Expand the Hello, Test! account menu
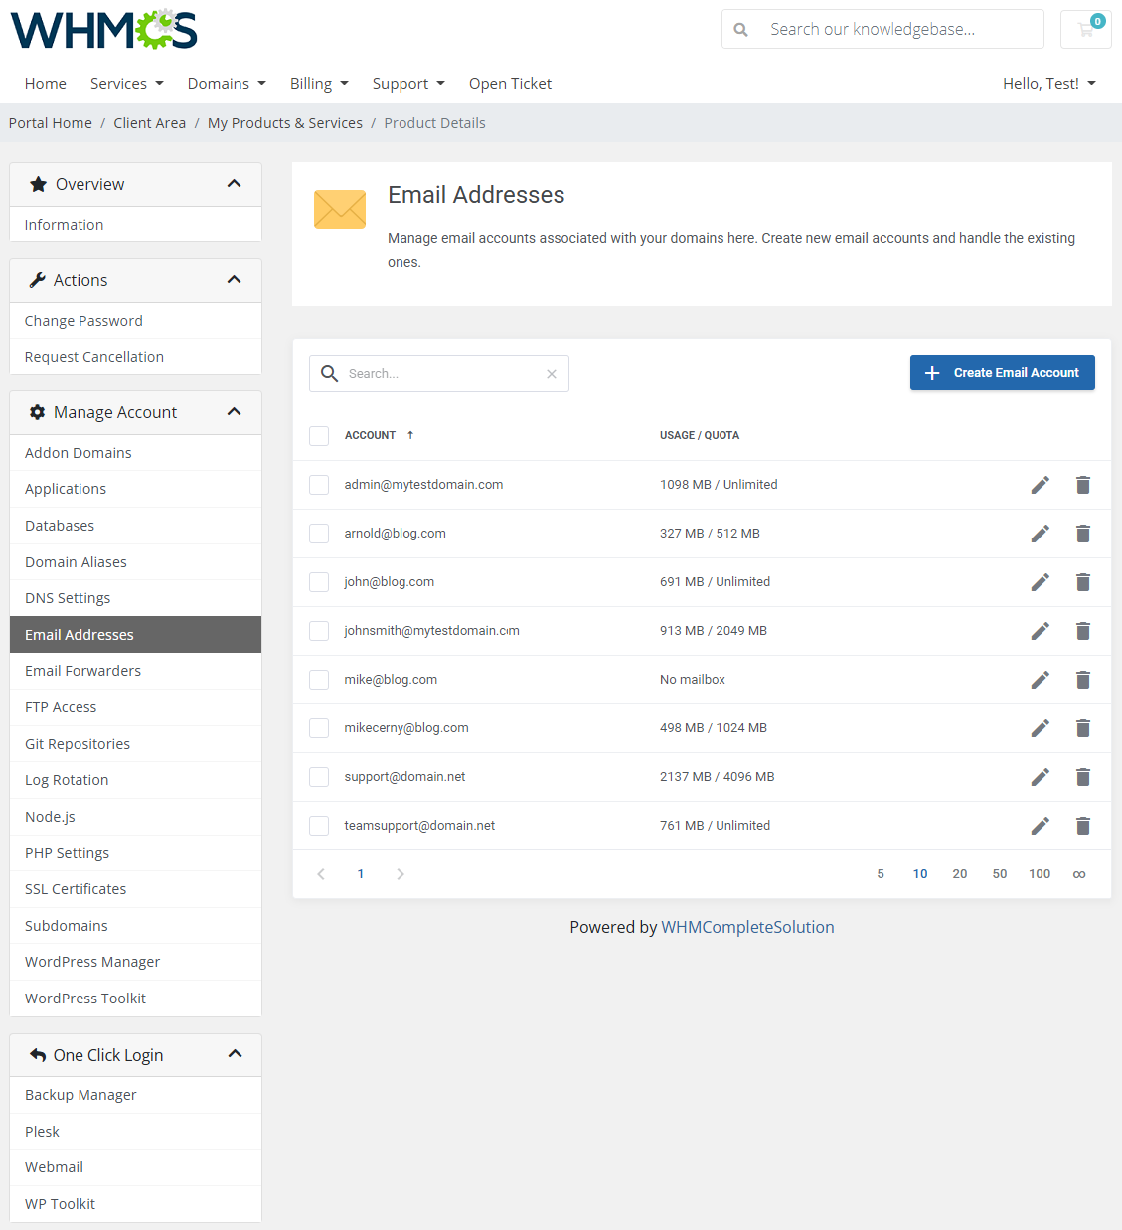 point(1048,83)
